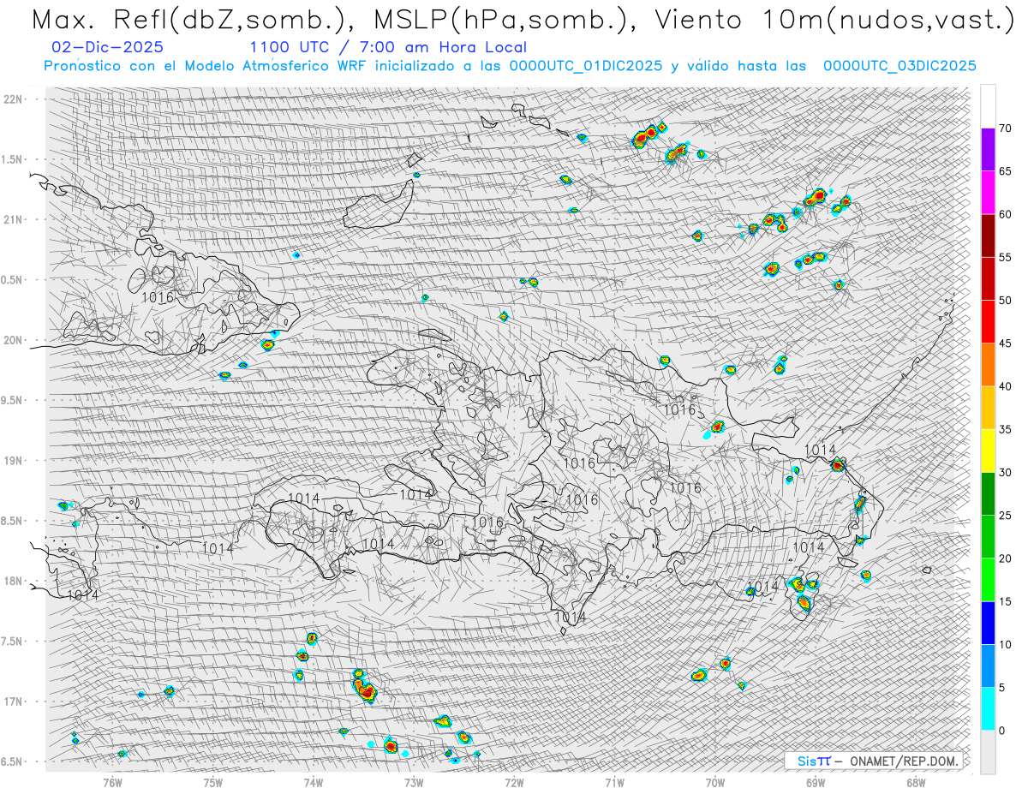The height and width of the screenshot is (794, 1028).
Task: Click the "1016" isobar label over eastern Cuba
Action: pyautogui.click(x=158, y=298)
